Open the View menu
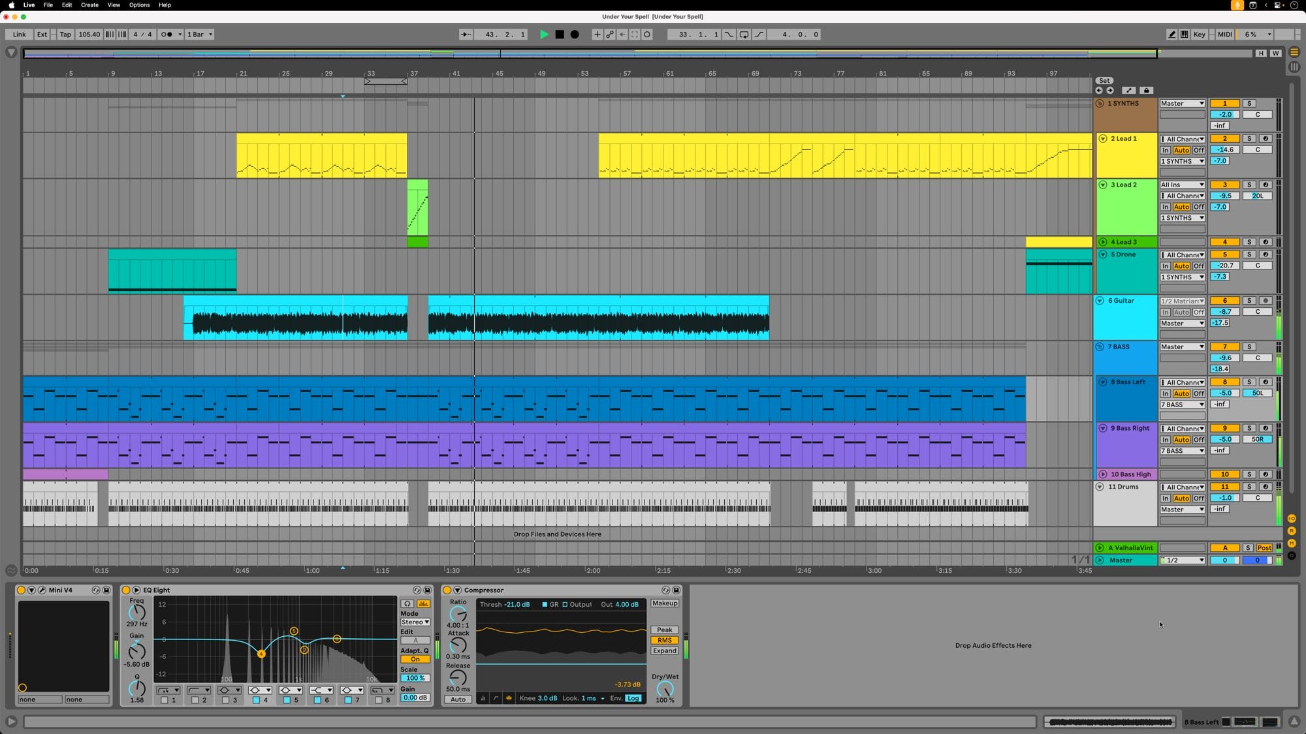This screenshot has width=1306, height=734. click(114, 5)
